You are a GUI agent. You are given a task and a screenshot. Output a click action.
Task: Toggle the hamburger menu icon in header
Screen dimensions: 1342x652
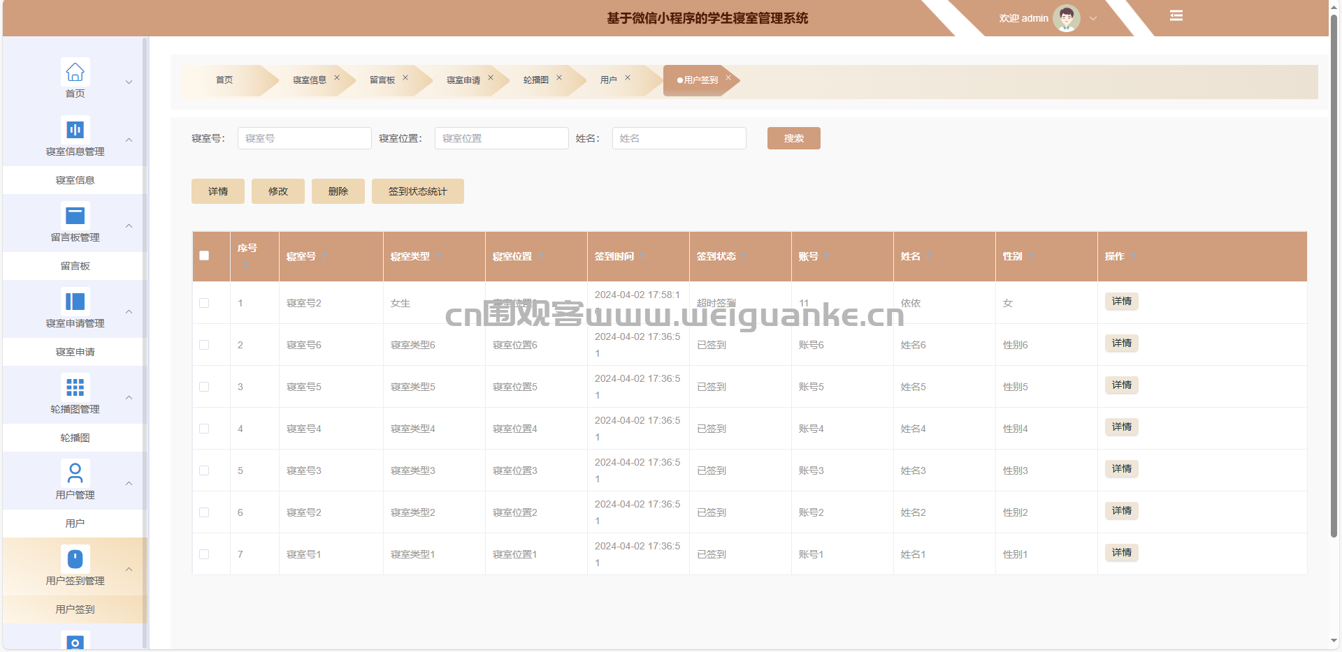1176,15
